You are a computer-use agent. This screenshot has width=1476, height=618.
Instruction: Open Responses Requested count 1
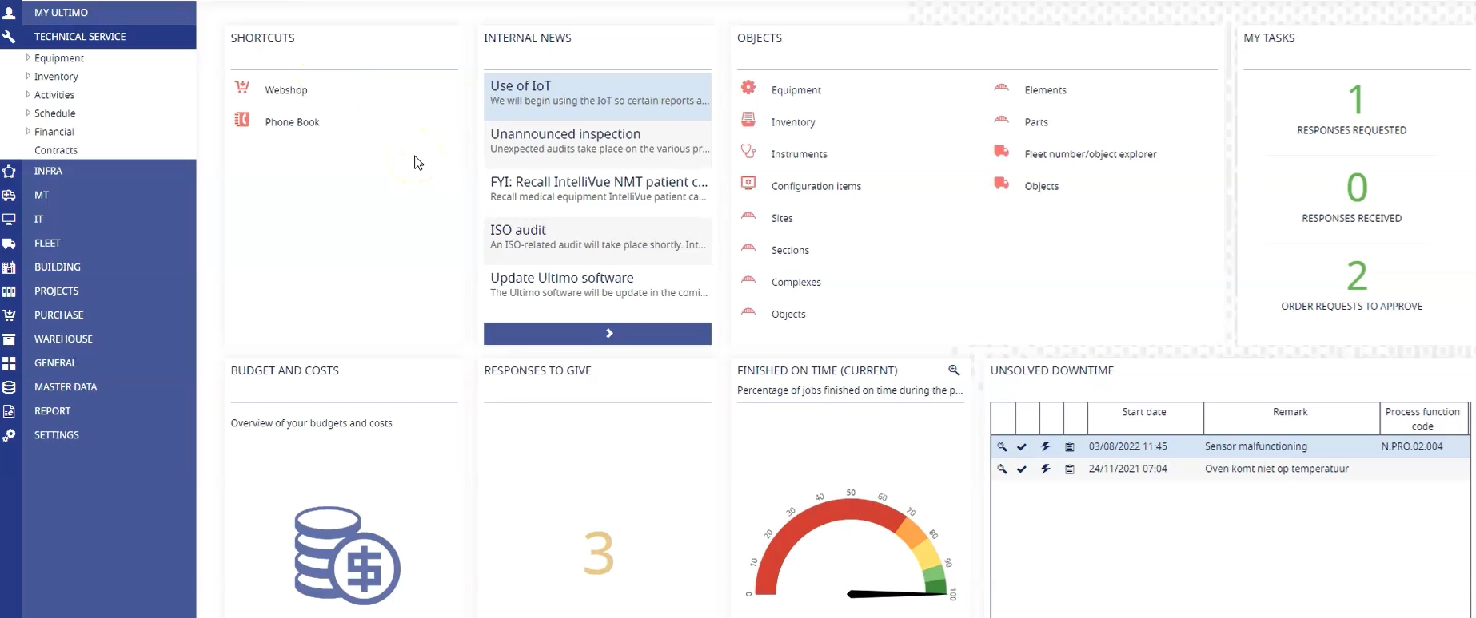pyautogui.click(x=1356, y=100)
